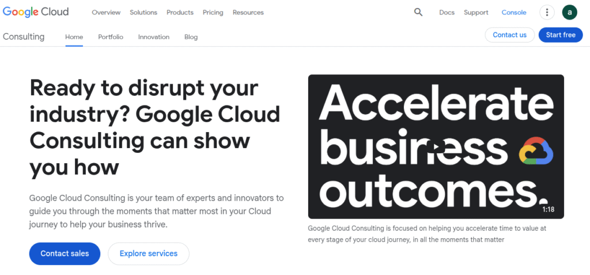This screenshot has height=275, width=590.
Task: Play the Accelerate business outcomes video
Action: coord(436,147)
